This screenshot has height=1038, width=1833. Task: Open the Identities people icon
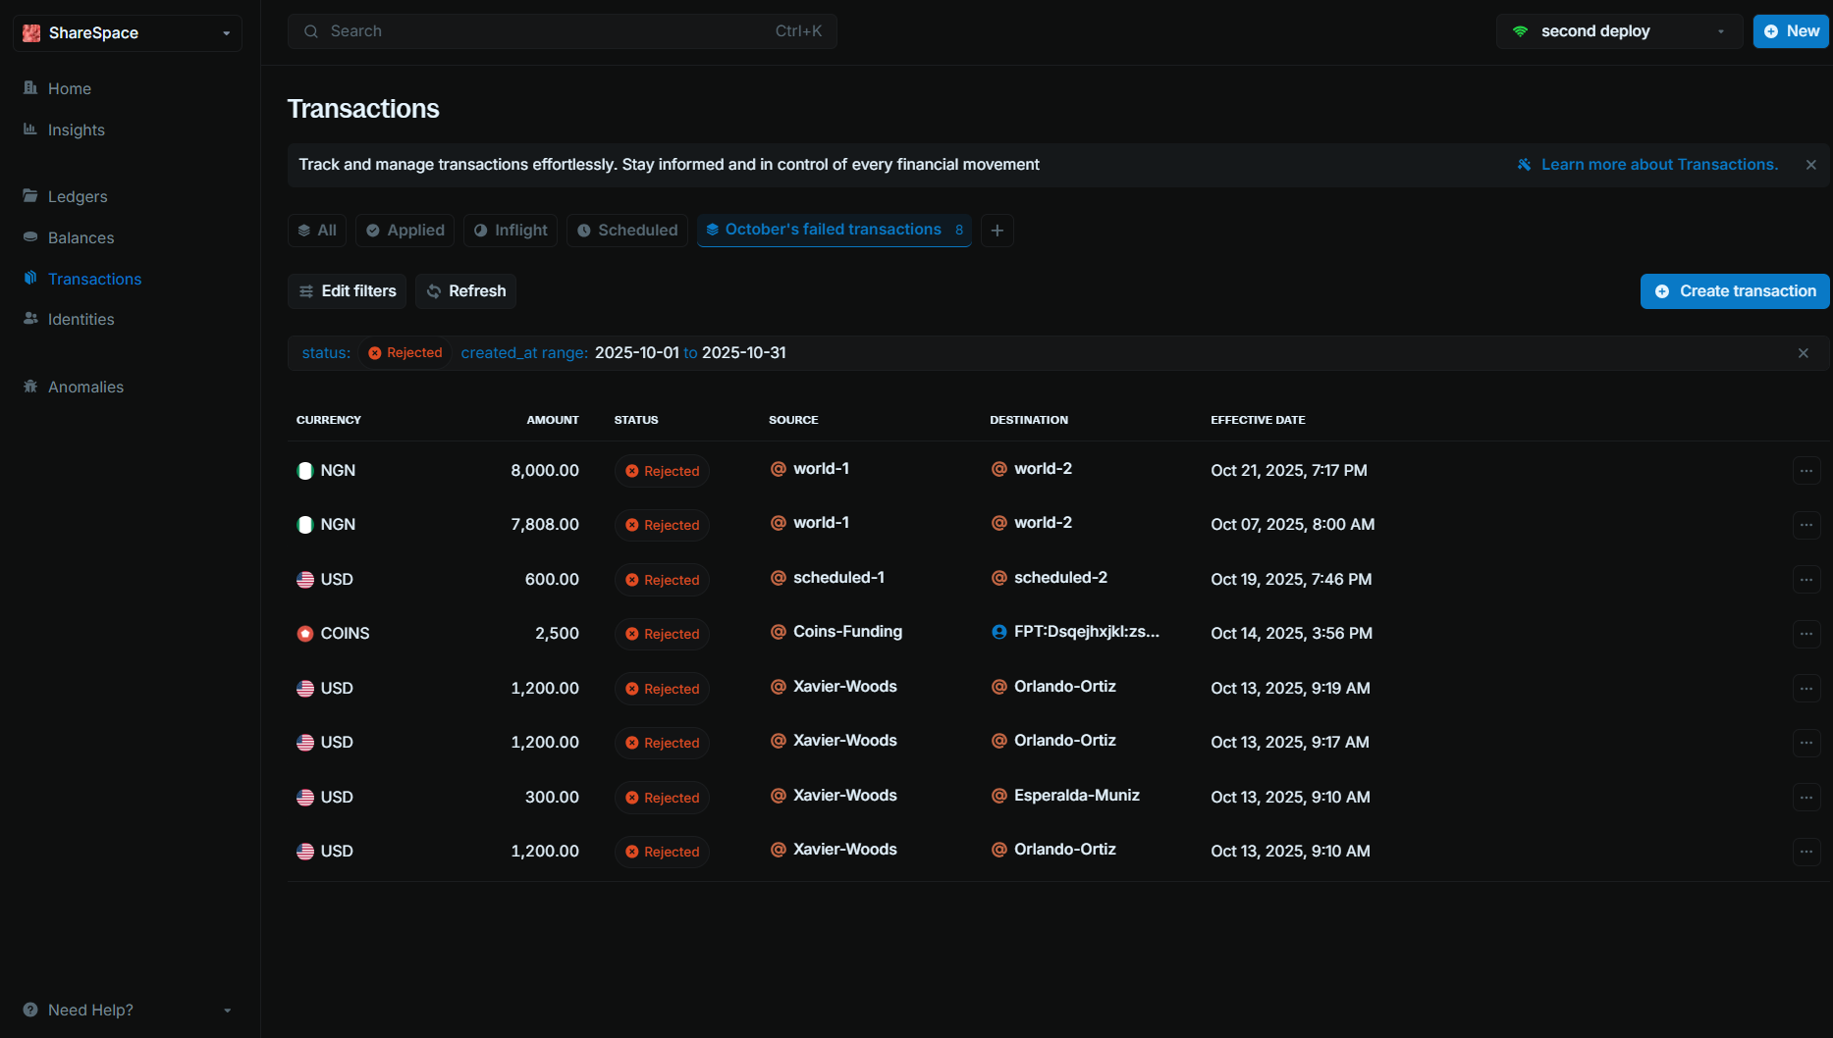click(30, 319)
